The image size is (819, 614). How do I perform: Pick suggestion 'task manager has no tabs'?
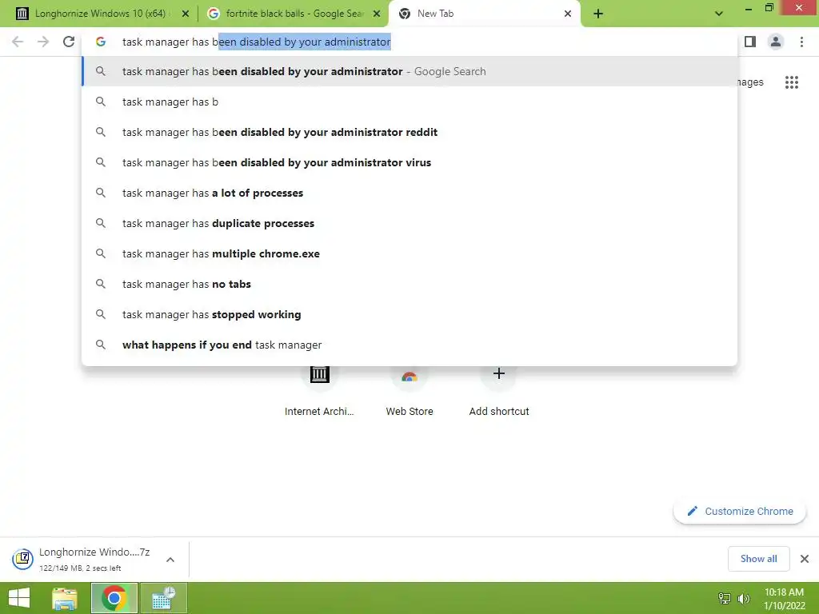point(409,284)
